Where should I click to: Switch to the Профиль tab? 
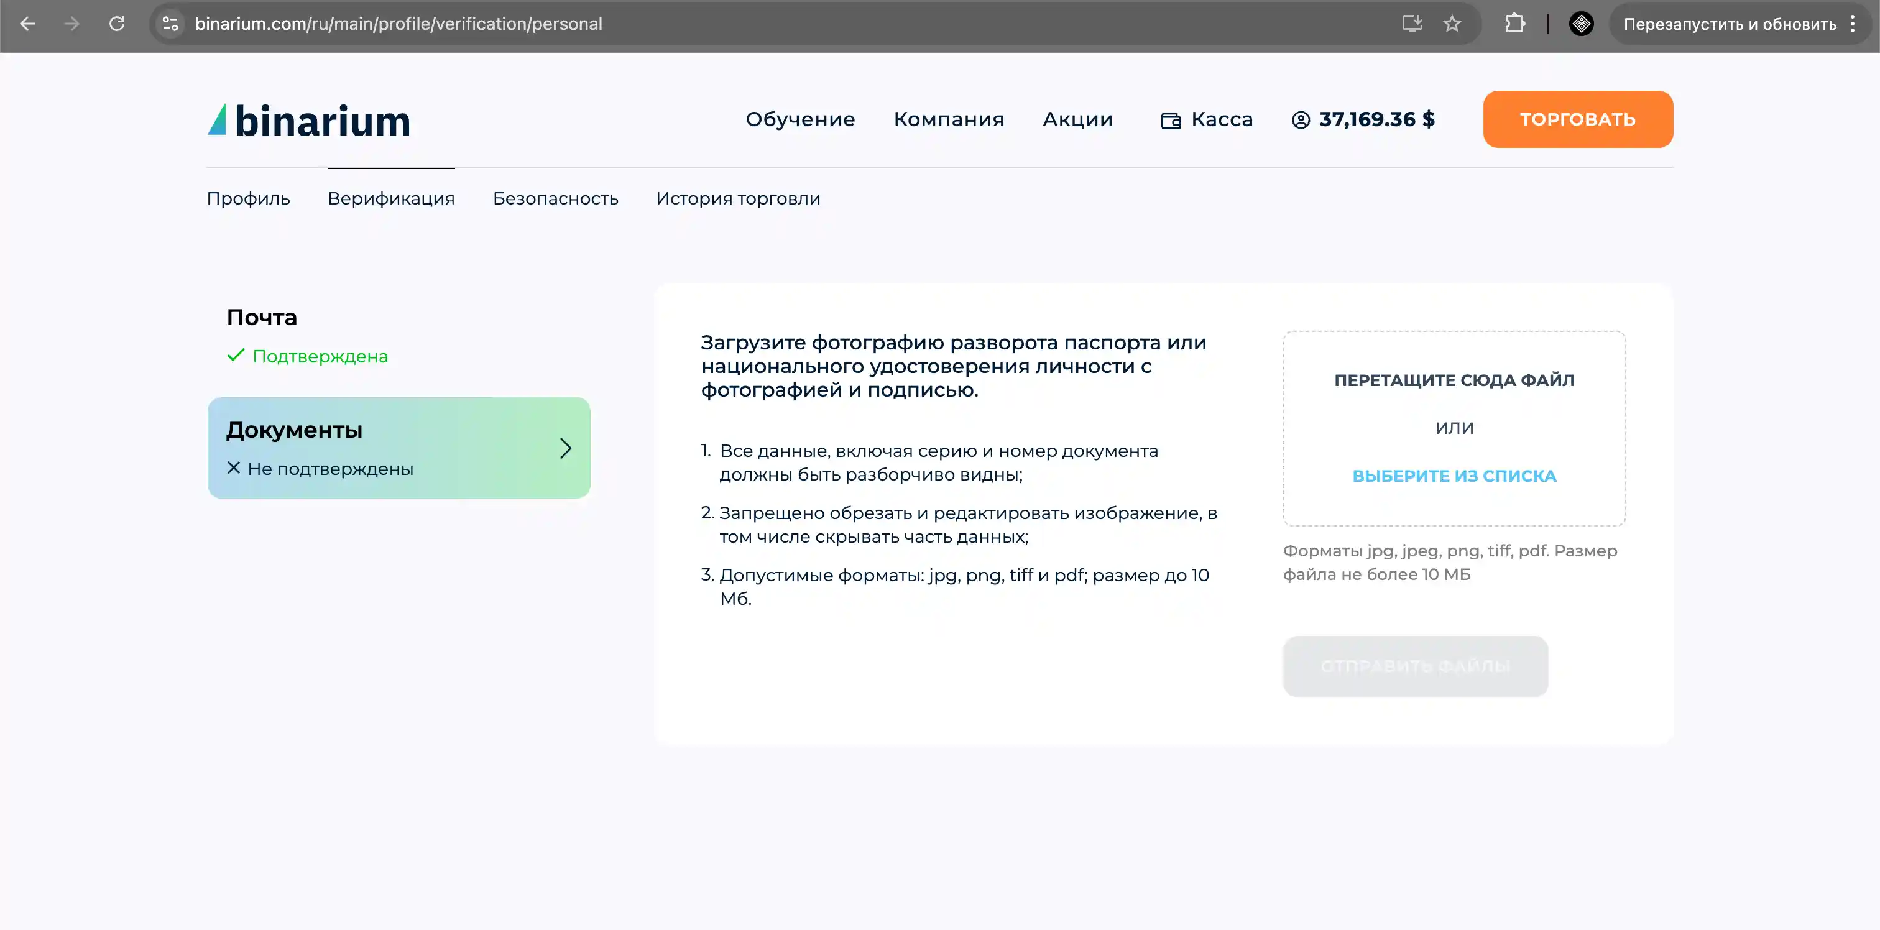248,198
